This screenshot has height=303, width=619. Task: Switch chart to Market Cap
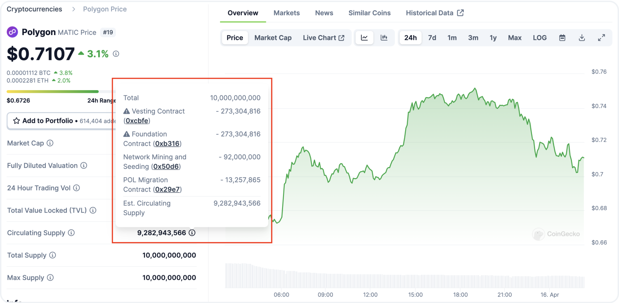click(273, 38)
